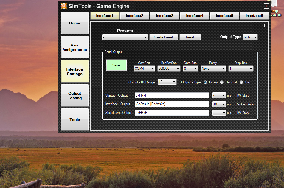Select the Hex output type
Screen dimensions: 284x188
241,82
